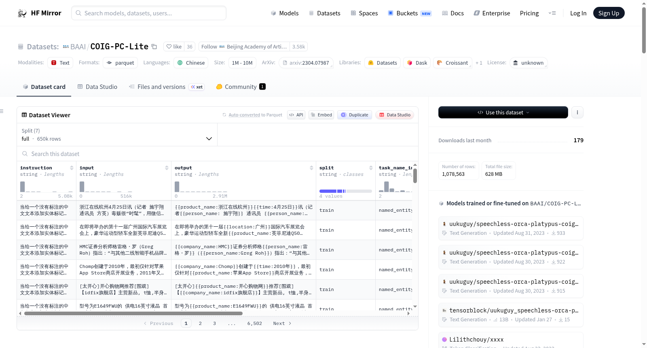Open the Community tab
Screen dimensions: 647x348
click(241, 86)
